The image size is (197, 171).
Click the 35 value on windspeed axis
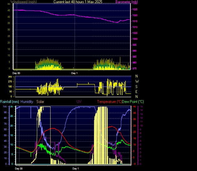click(x=9, y=23)
